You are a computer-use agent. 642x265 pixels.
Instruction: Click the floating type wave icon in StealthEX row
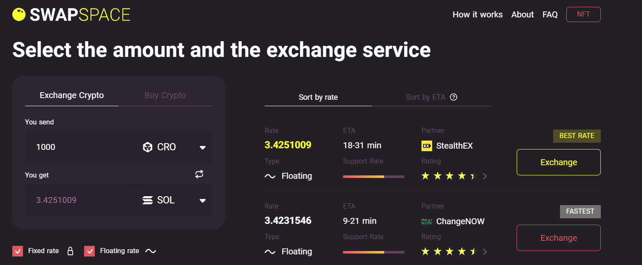[x=270, y=176]
